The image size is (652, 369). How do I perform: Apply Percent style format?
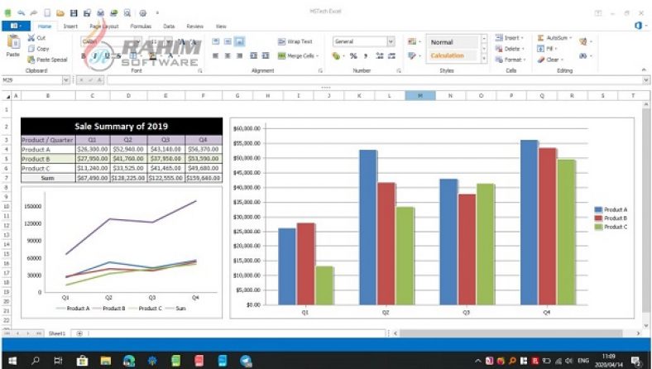(353, 55)
